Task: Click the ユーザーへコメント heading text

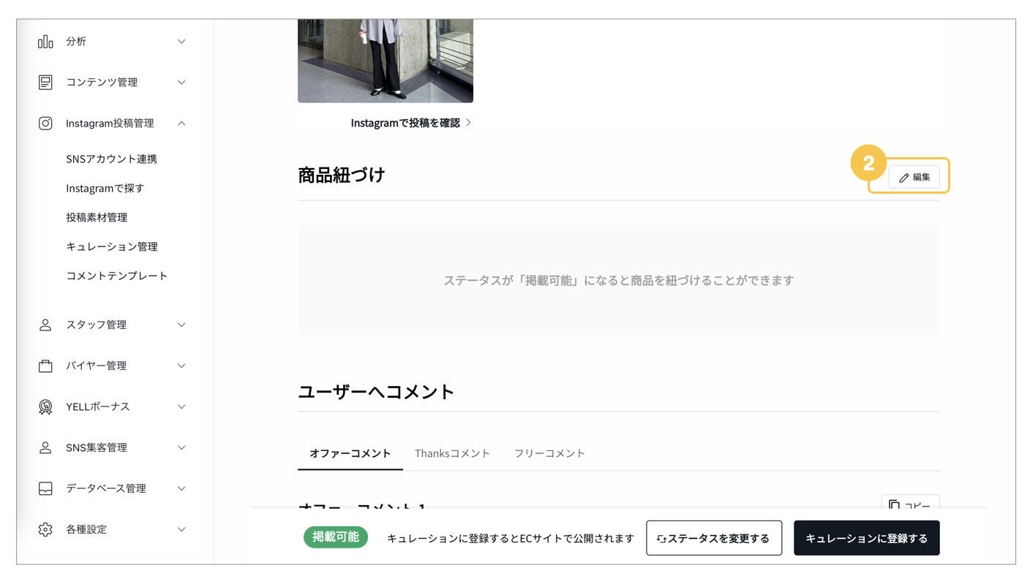Action: point(376,392)
